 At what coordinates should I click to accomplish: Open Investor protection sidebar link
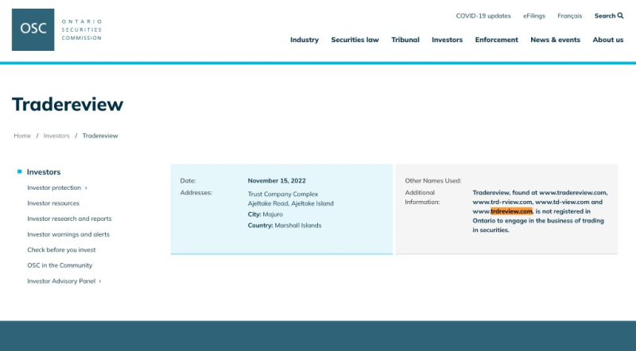(54, 187)
